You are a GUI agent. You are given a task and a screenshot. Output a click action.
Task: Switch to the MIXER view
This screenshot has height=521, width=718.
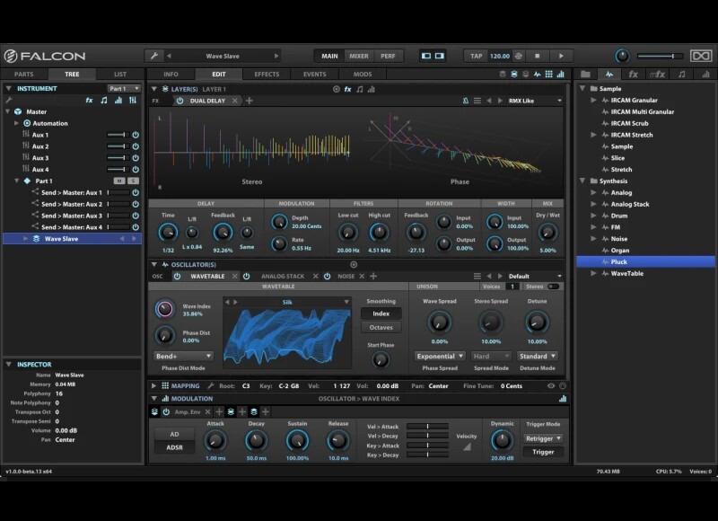358,56
